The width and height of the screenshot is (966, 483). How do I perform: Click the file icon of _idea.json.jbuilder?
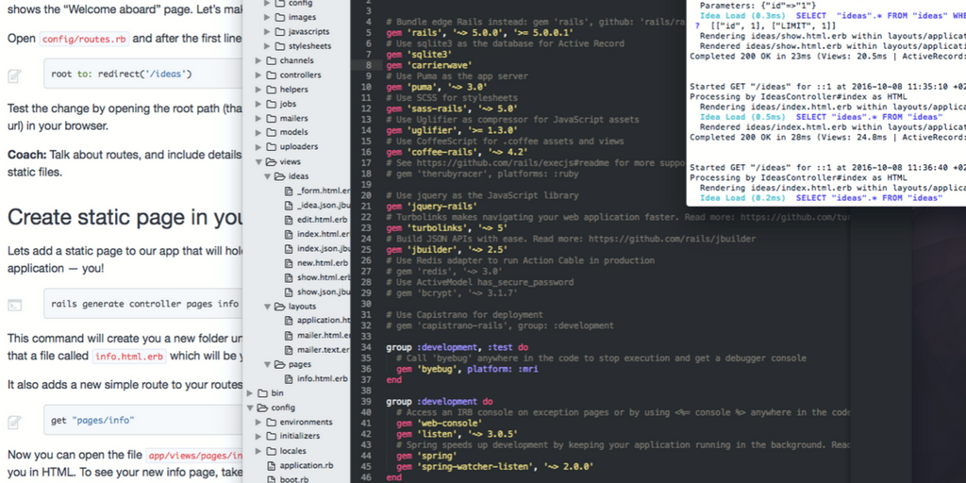[289, 205]
